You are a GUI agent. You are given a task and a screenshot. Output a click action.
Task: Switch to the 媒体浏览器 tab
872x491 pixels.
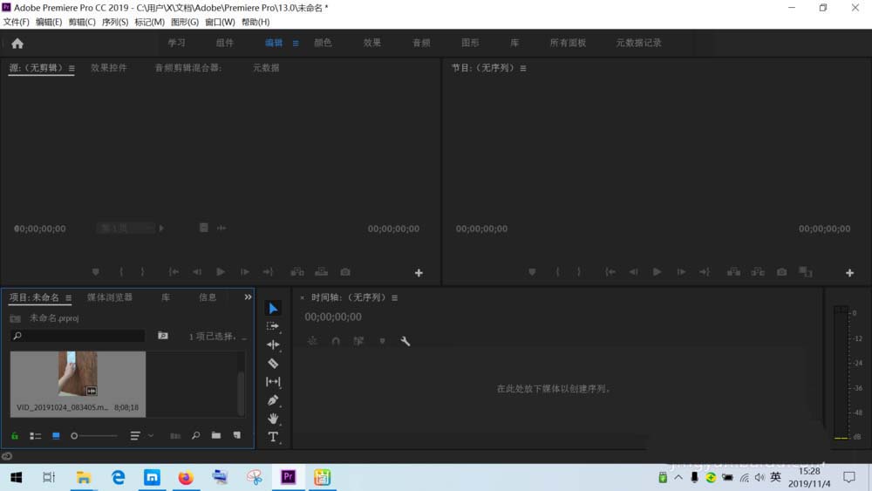[x=110, y=297]
